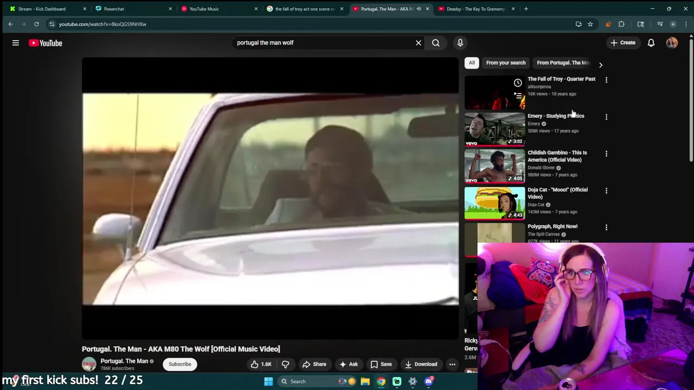Click the page vertical scrollbar
The width and height of the screenshot is (694, 390).
(691, 100)
